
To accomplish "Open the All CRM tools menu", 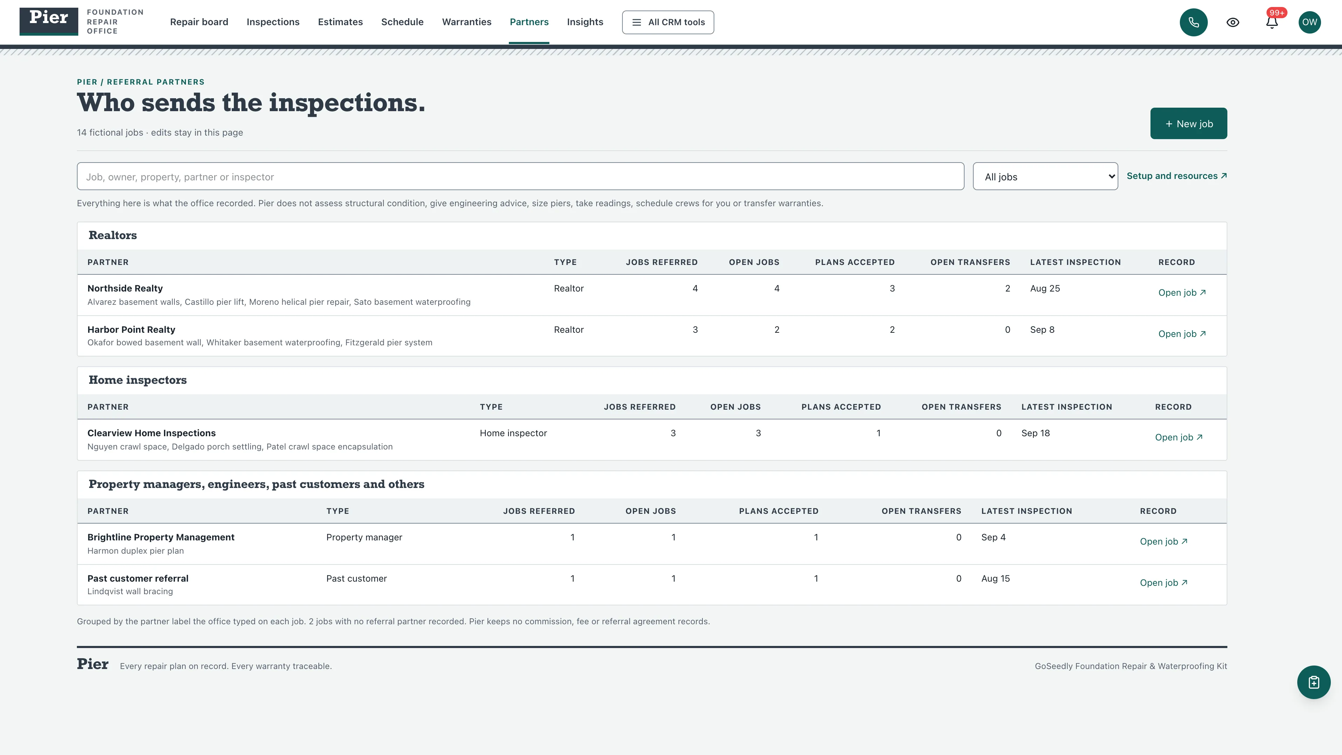I will click(668, 22).
